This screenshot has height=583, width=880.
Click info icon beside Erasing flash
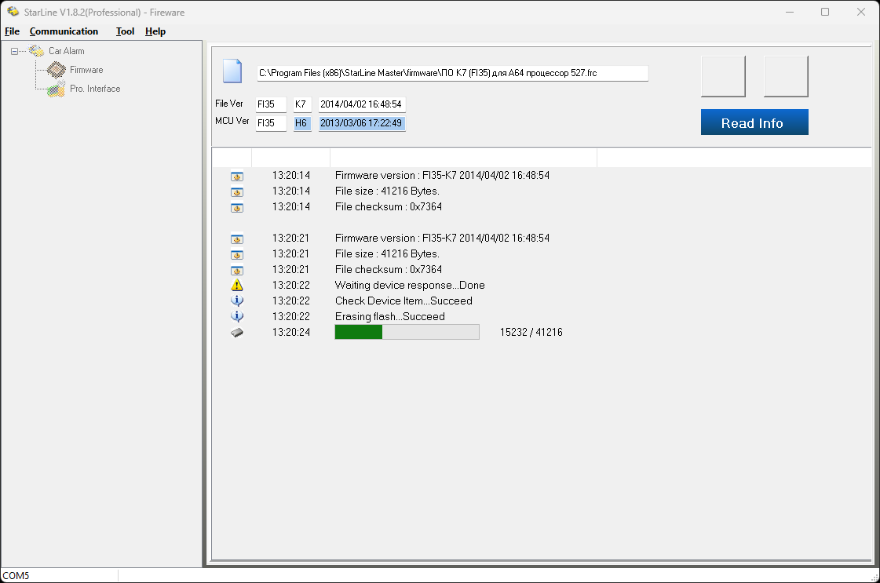[x=237, y=316]
